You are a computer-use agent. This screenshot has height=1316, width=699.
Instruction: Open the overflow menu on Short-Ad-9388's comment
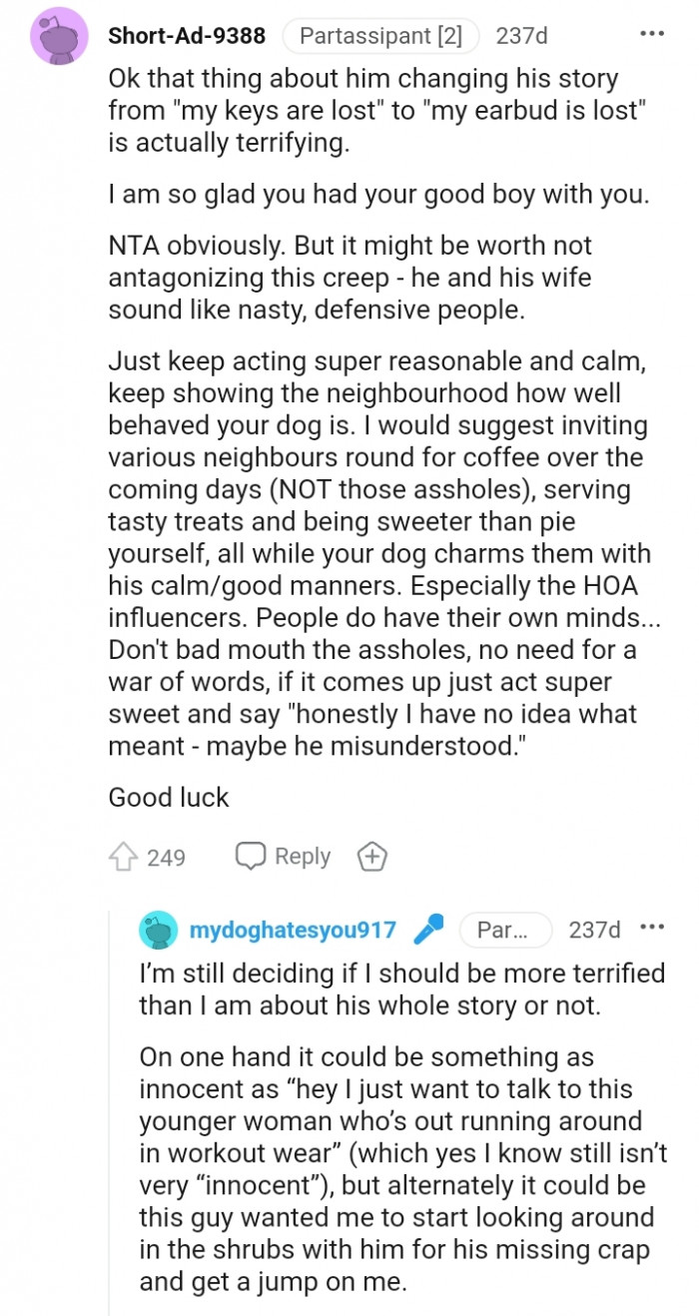click(x=651, y=34)
